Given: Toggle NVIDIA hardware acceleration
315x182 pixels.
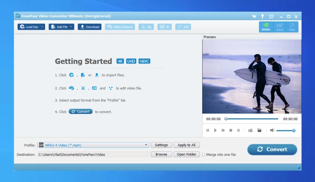Looking at the screenshot, I should pyautogui.click(x=266, y=27).
